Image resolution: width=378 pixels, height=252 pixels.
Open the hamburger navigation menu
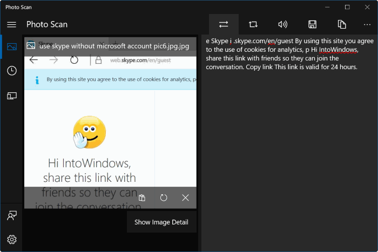(11, 25)
